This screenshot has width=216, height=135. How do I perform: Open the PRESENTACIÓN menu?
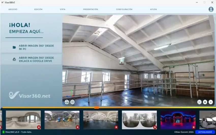click(x=90, y=9)
